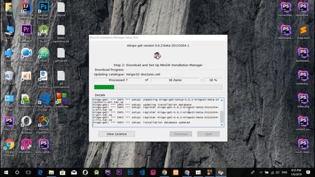
Task: Open File Explorer from the taskbar
Action: 51,173
